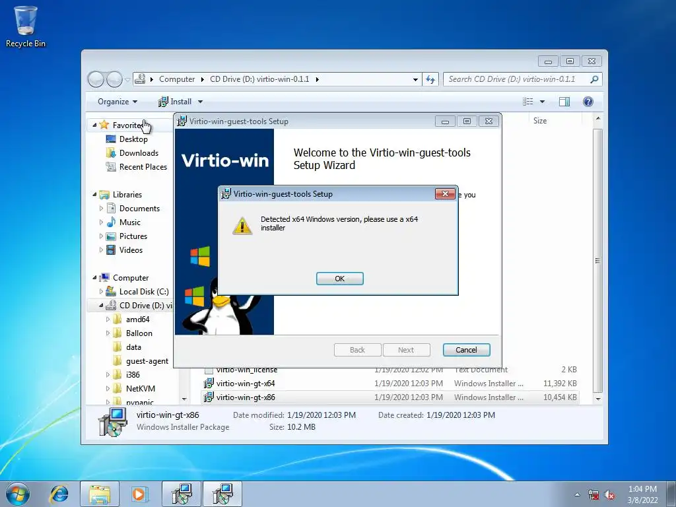Image resolution: width=676 pixels, height=507 pixels.
Task: Click the Explorer forward navigation button
Action: point(114,79)
